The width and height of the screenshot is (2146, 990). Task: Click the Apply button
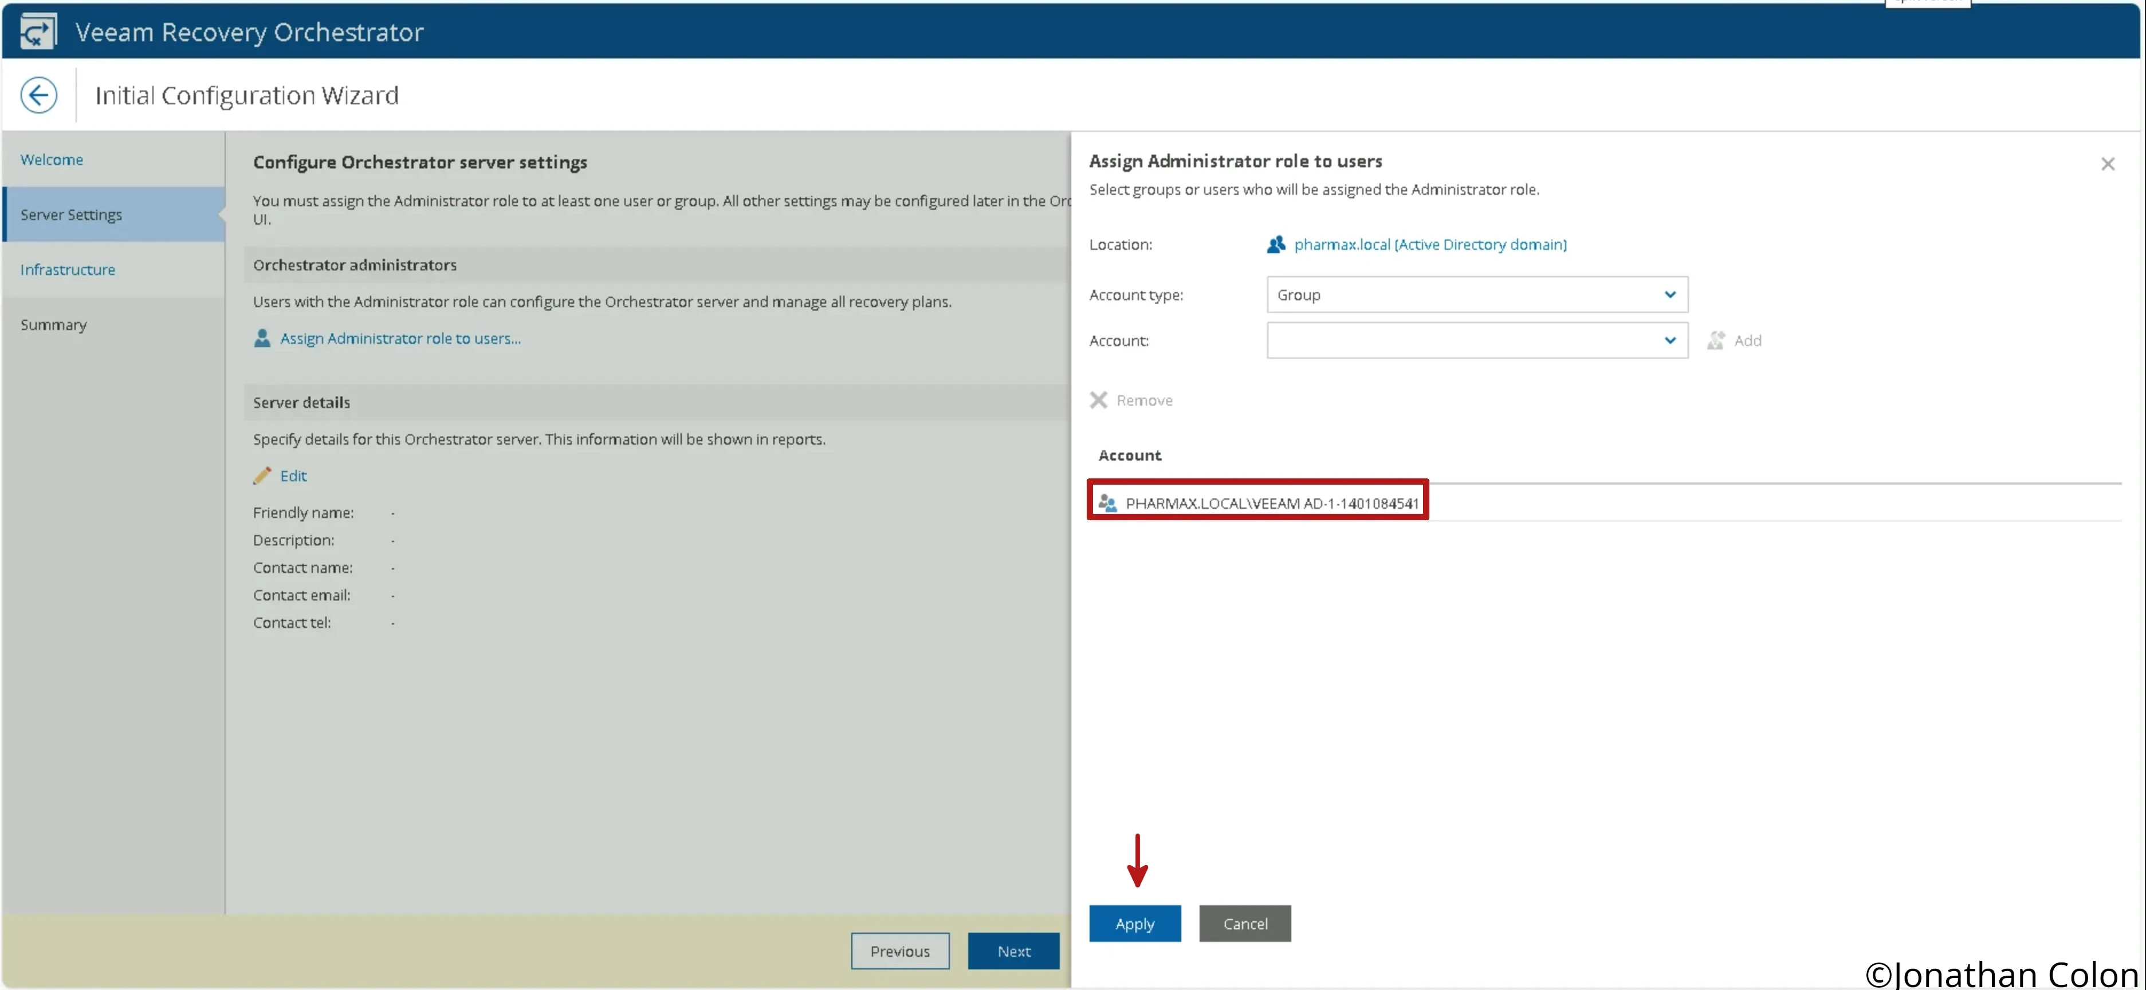(x=1135, y=924)
